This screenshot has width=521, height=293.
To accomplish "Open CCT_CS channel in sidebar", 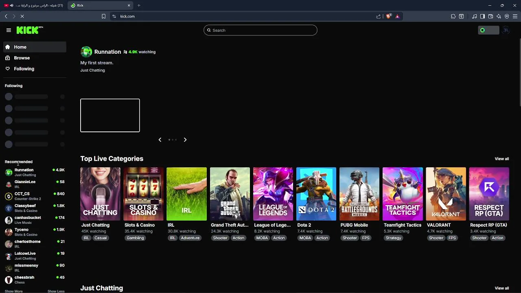I will [34, 196].
